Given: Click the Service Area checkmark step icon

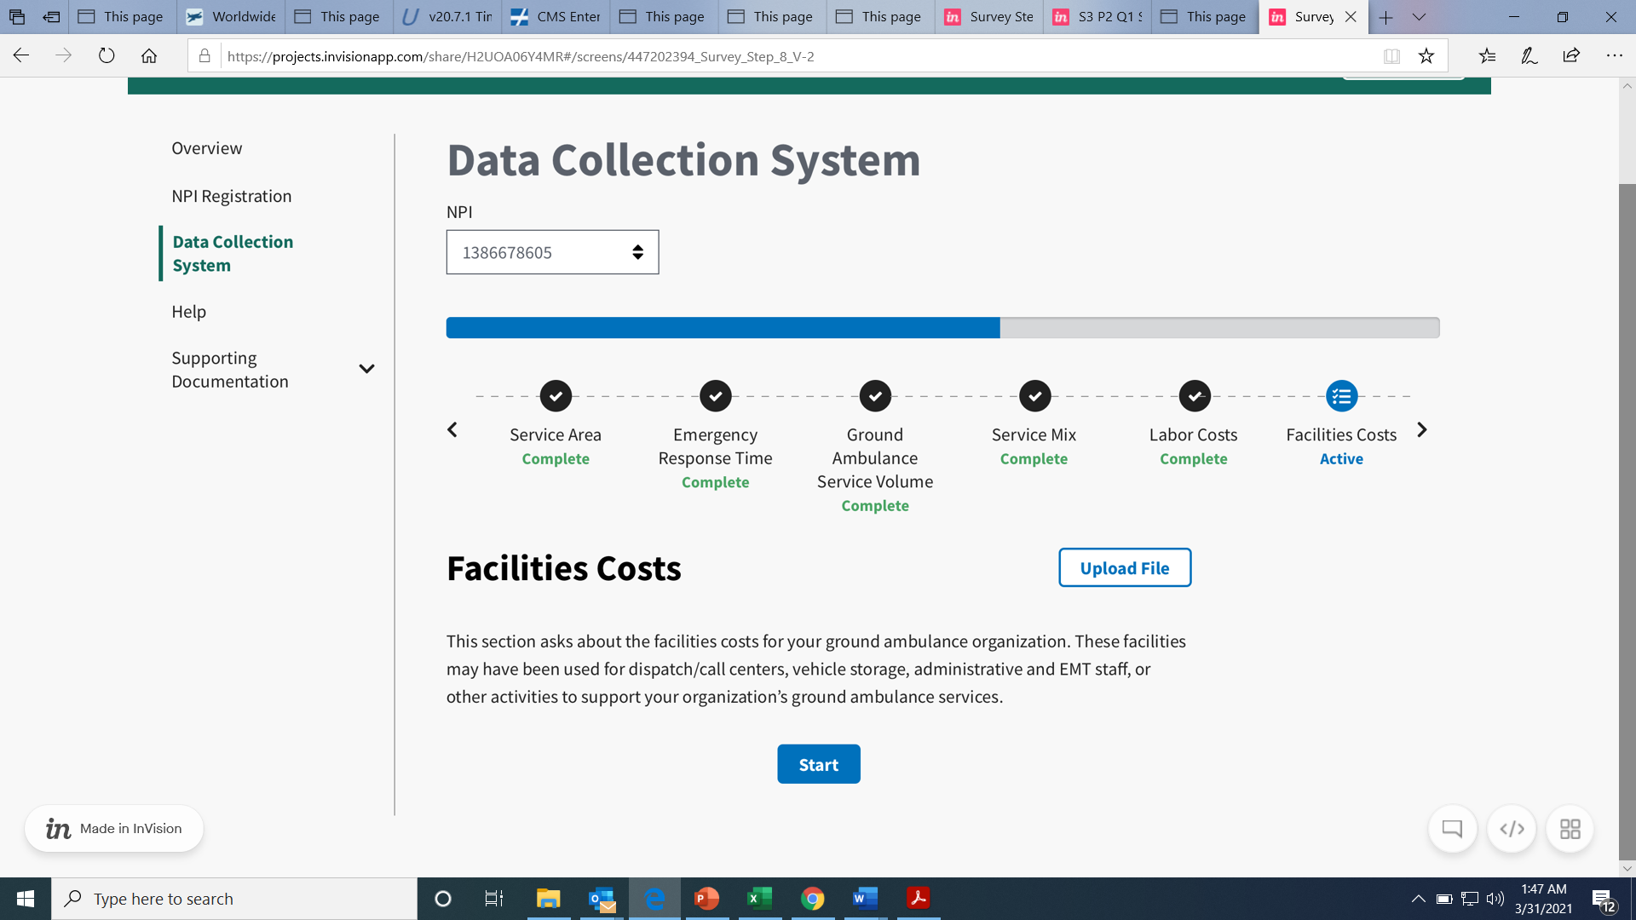Looking at the screenshot, I should click(556, 395).
